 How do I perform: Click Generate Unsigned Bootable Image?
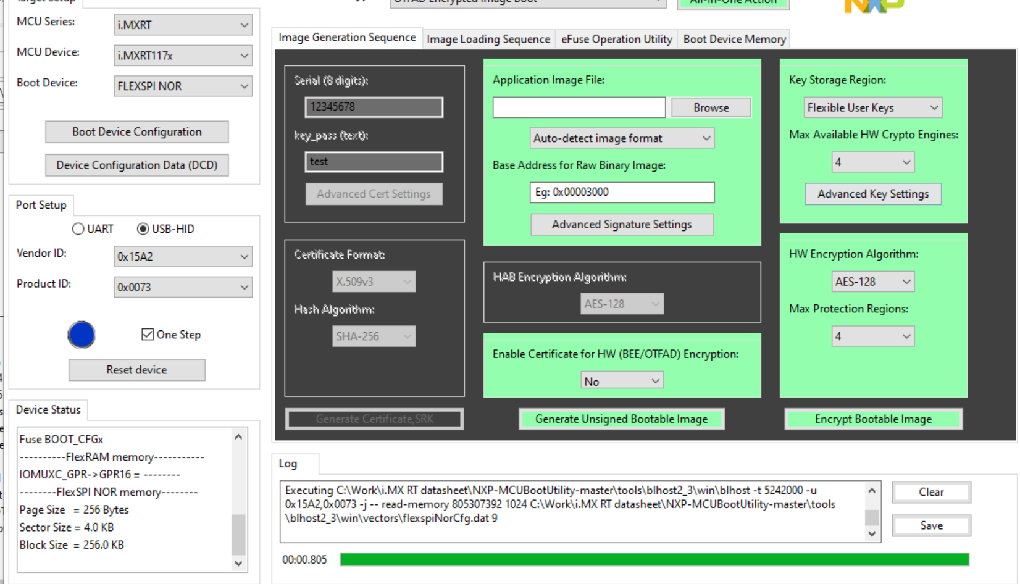(x=622, y=419)
